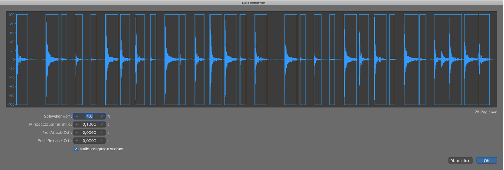This screenshot has width=504, height=170.
Task: Cancel the dialog with Abbrechen
Action: point(460,160)
